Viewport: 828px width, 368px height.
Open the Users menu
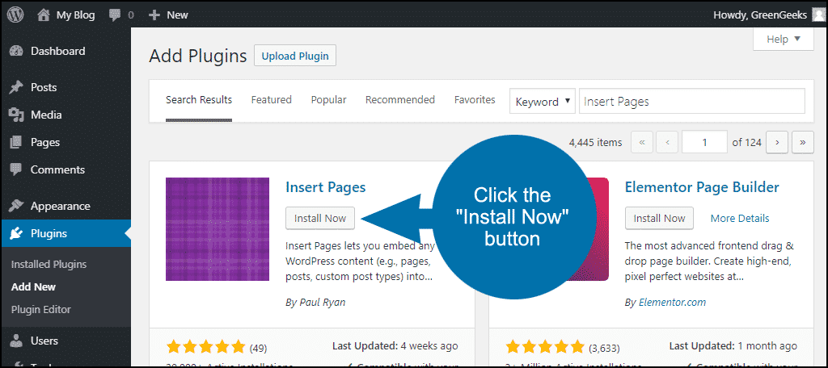point(44,341)
